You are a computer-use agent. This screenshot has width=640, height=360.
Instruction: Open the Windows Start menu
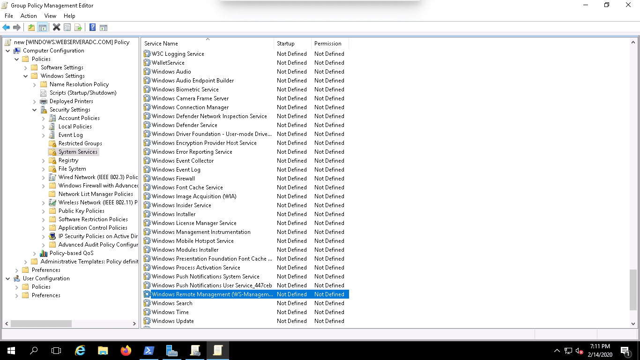coord(11,351)
